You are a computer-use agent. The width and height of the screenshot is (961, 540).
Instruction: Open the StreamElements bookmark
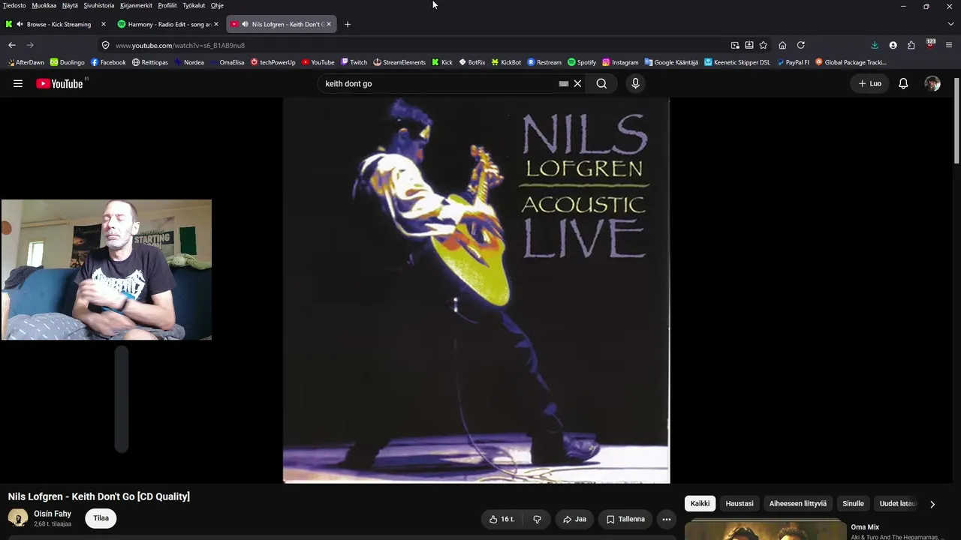pyautogui.click(x=399, y=62)
